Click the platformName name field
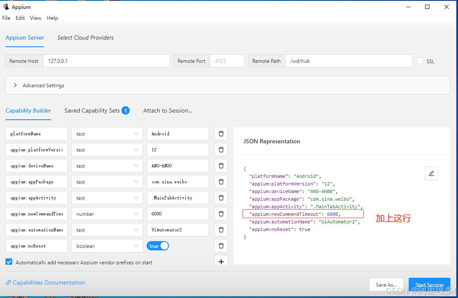The width and height of the screenshot is (458, 298). pyautogui.click(x=37, y=134)
